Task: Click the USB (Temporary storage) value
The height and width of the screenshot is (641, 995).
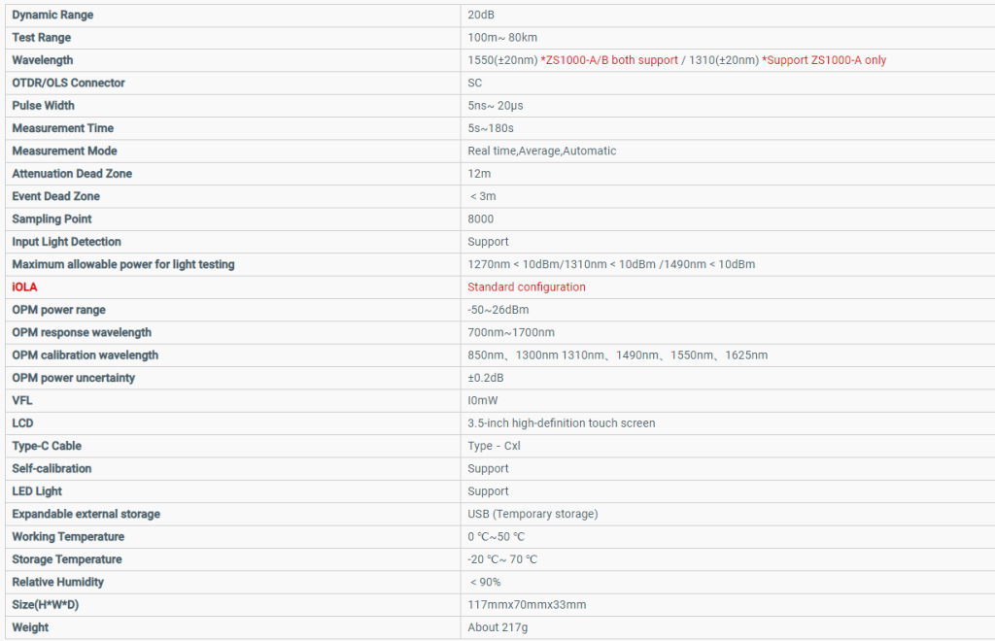Action: (532, 514)
